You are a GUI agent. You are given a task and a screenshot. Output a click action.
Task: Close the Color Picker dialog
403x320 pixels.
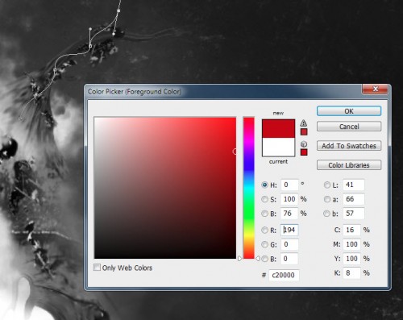coord(376,89)
